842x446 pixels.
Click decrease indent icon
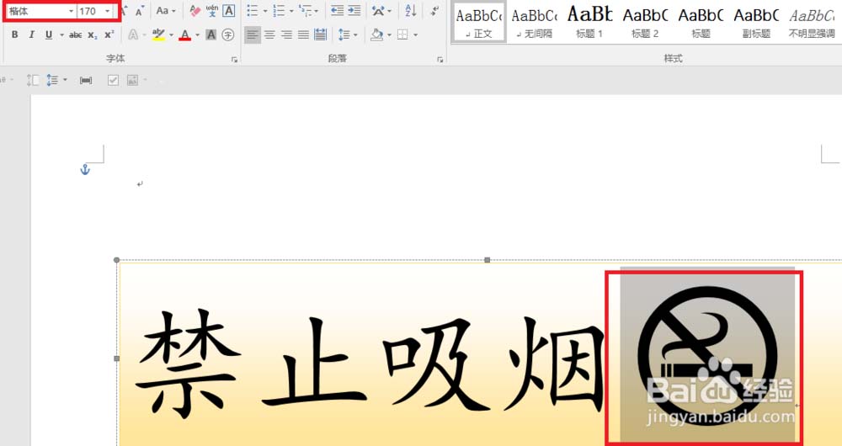[338, 11]
